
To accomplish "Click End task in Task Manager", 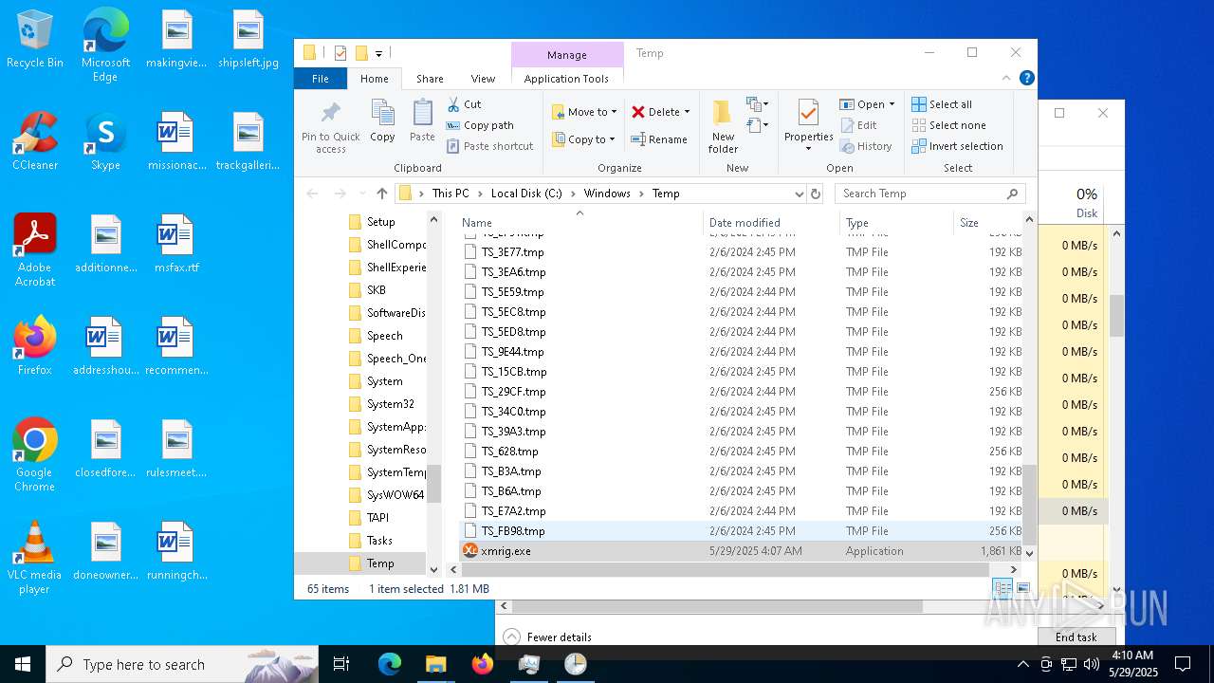I will (x=1076, y=637).
